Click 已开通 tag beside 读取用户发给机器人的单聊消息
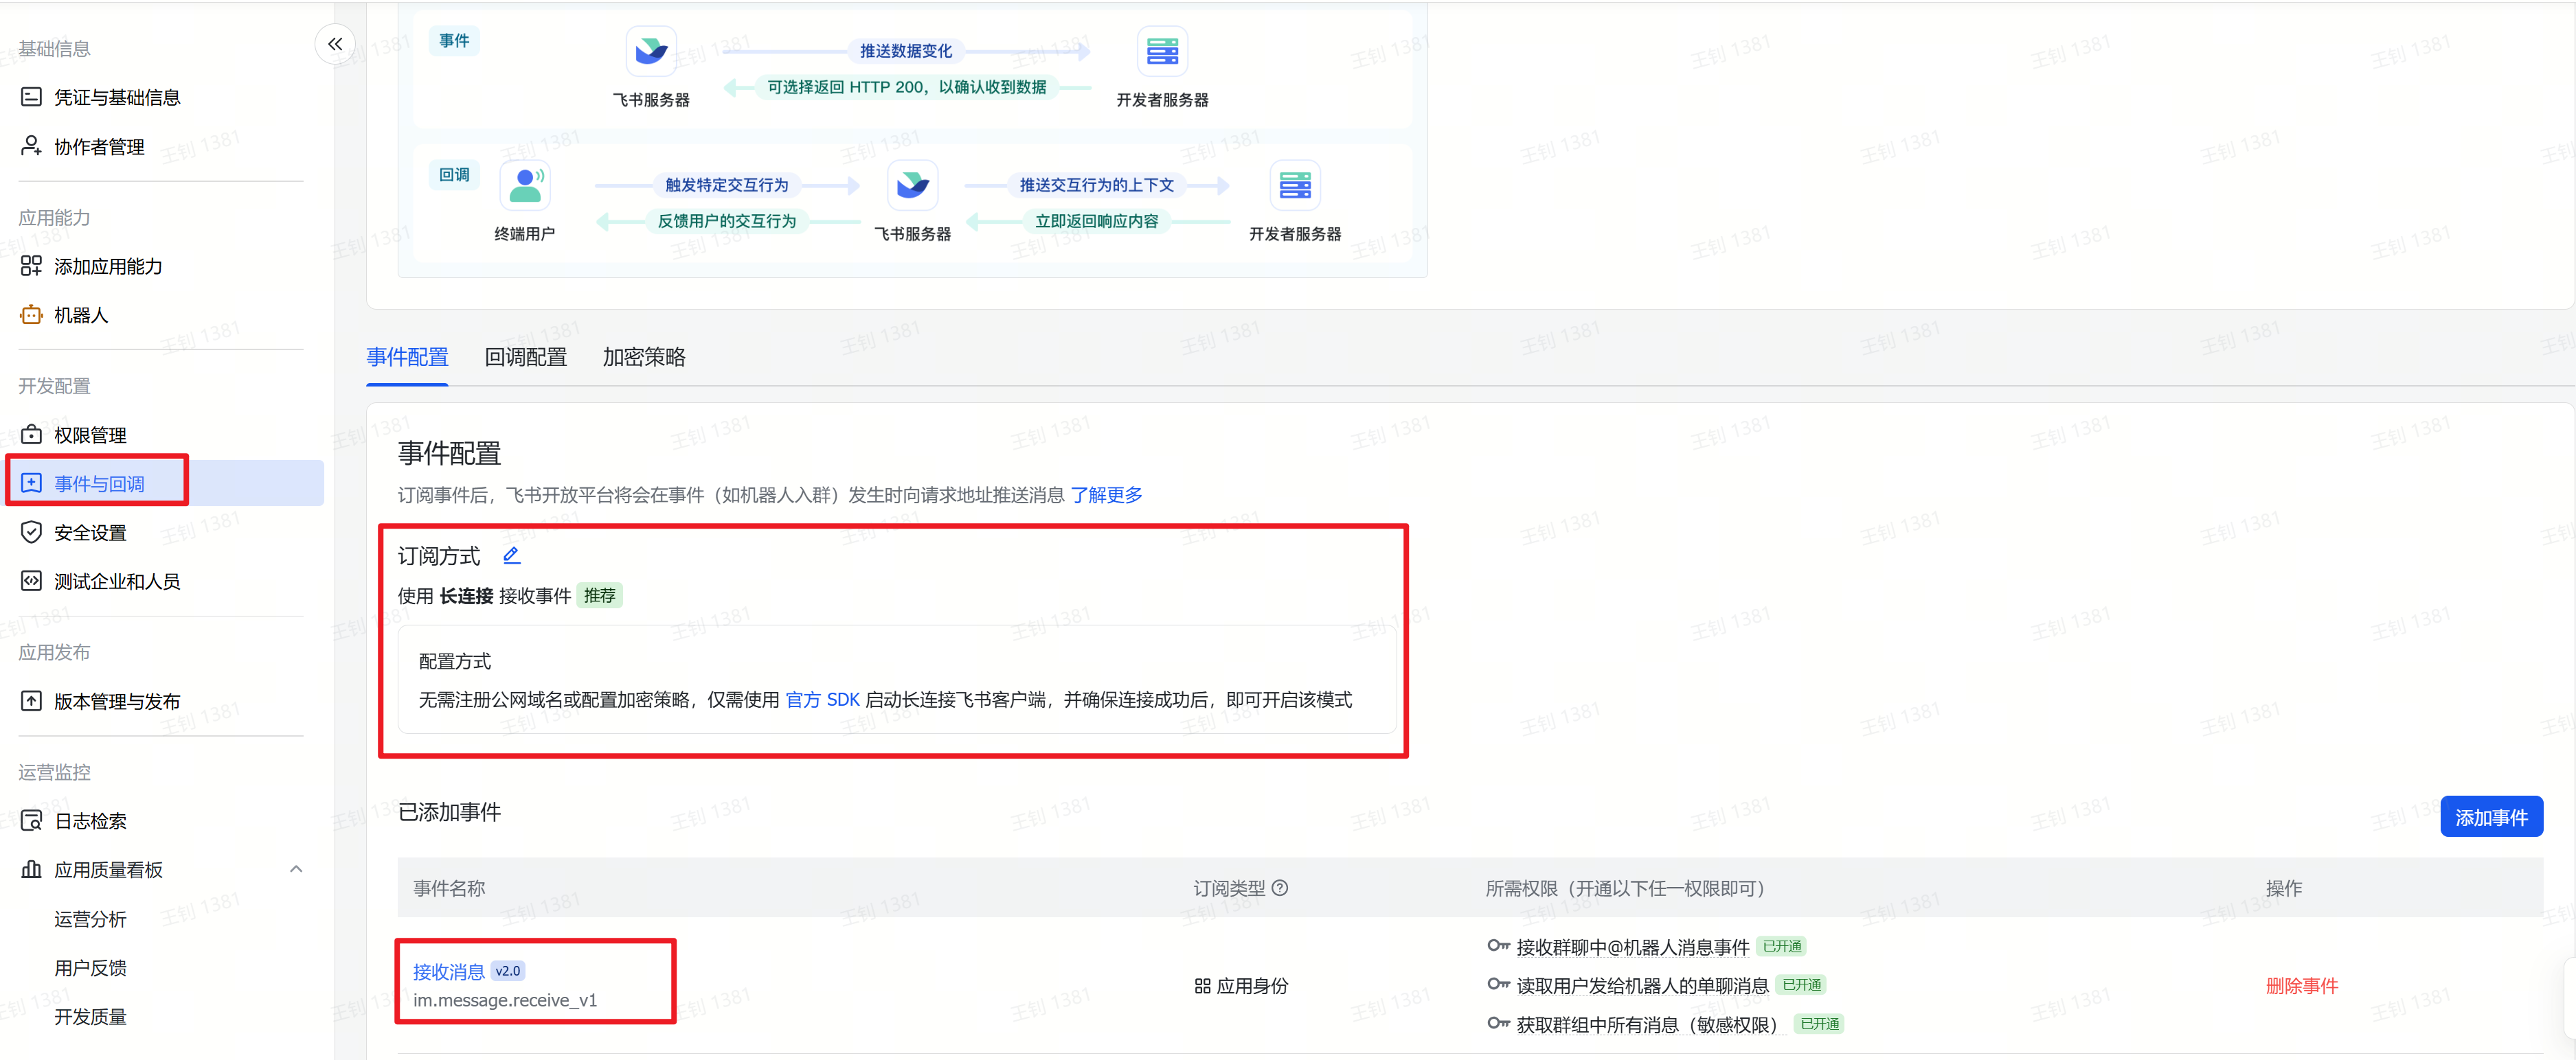Image resolution: width=2576 pixels, height=1060 pixels. click(1802, 985)
